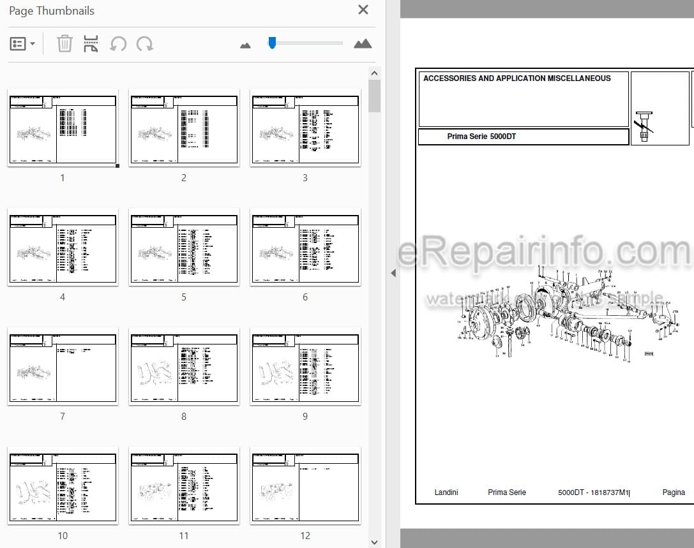Click the 'Prima Serie 5000DT' title text

pyautogui.click(x=481, y=137)
